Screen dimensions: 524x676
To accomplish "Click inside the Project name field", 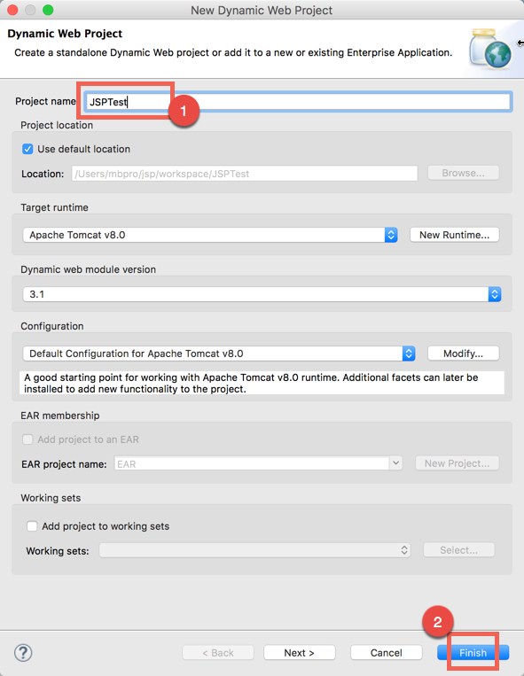I will pos(298,102).
